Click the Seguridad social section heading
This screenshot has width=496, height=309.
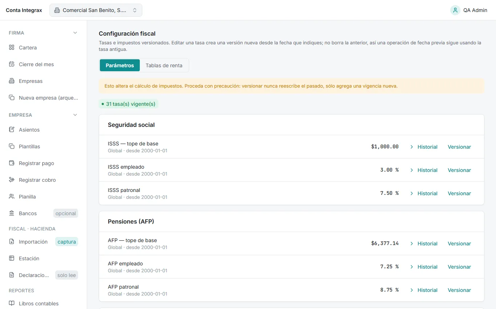pos(131,125)
